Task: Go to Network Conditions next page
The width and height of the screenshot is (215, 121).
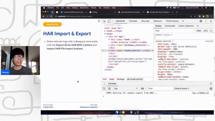Action: tap(89, 107)
